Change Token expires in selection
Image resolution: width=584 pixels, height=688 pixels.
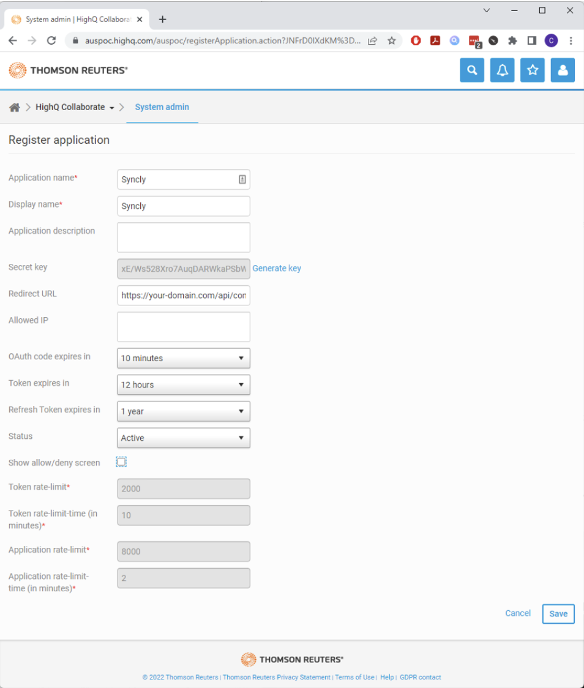point(183,384)
